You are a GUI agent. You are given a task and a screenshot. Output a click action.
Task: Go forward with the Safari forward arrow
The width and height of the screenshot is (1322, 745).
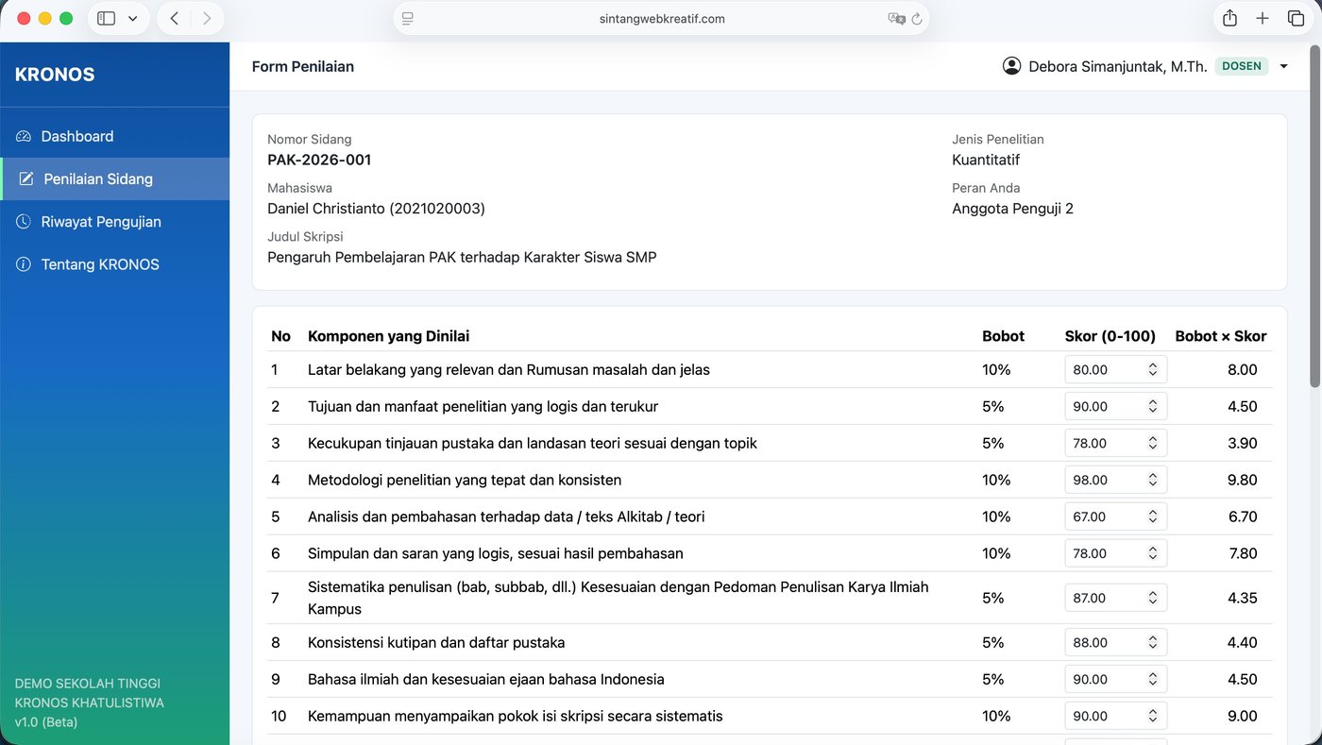tap(207, 18)
